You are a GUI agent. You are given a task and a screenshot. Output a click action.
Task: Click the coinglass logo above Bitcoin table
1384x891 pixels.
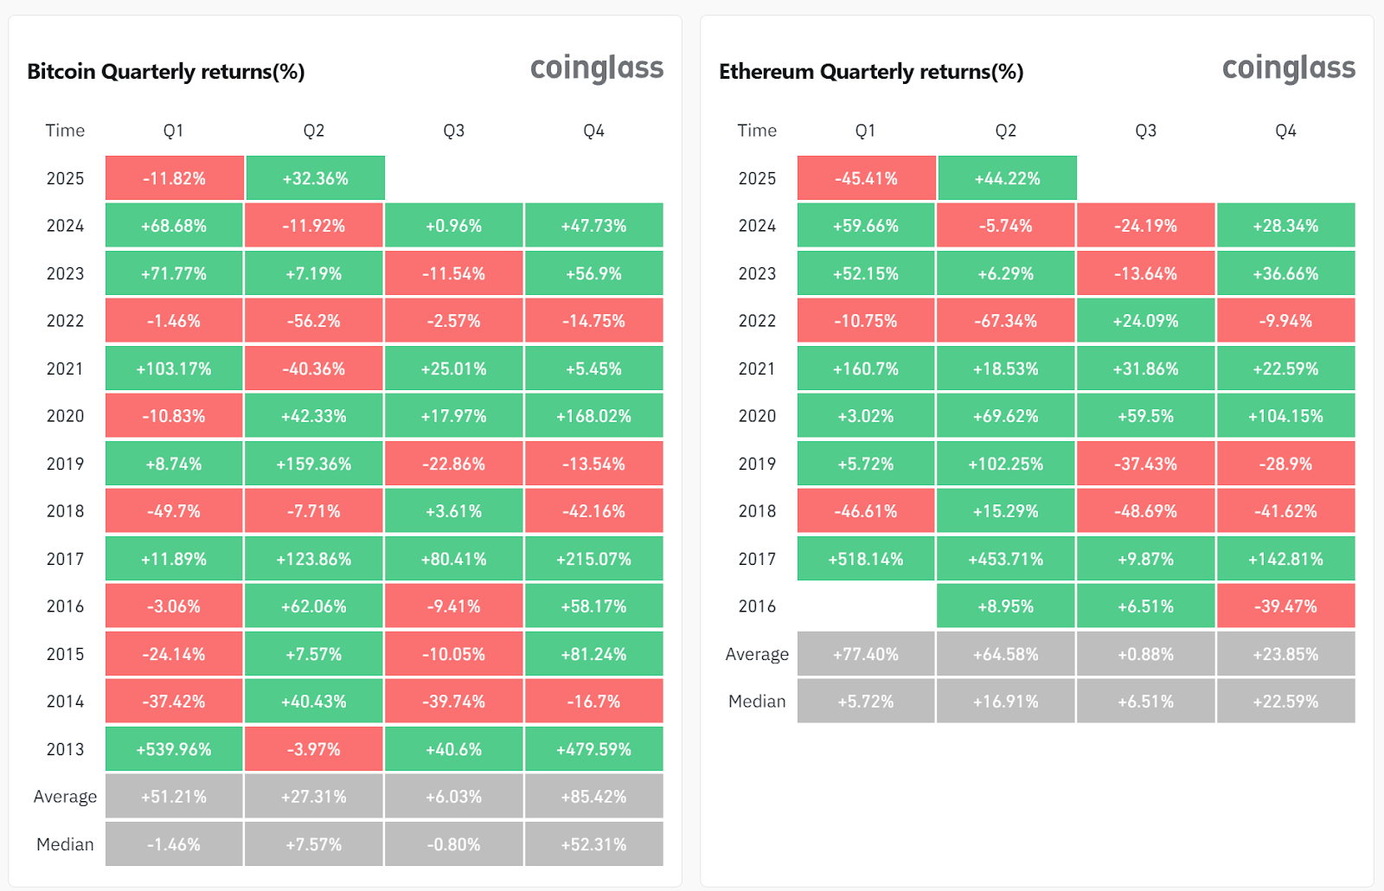[597, 68]
